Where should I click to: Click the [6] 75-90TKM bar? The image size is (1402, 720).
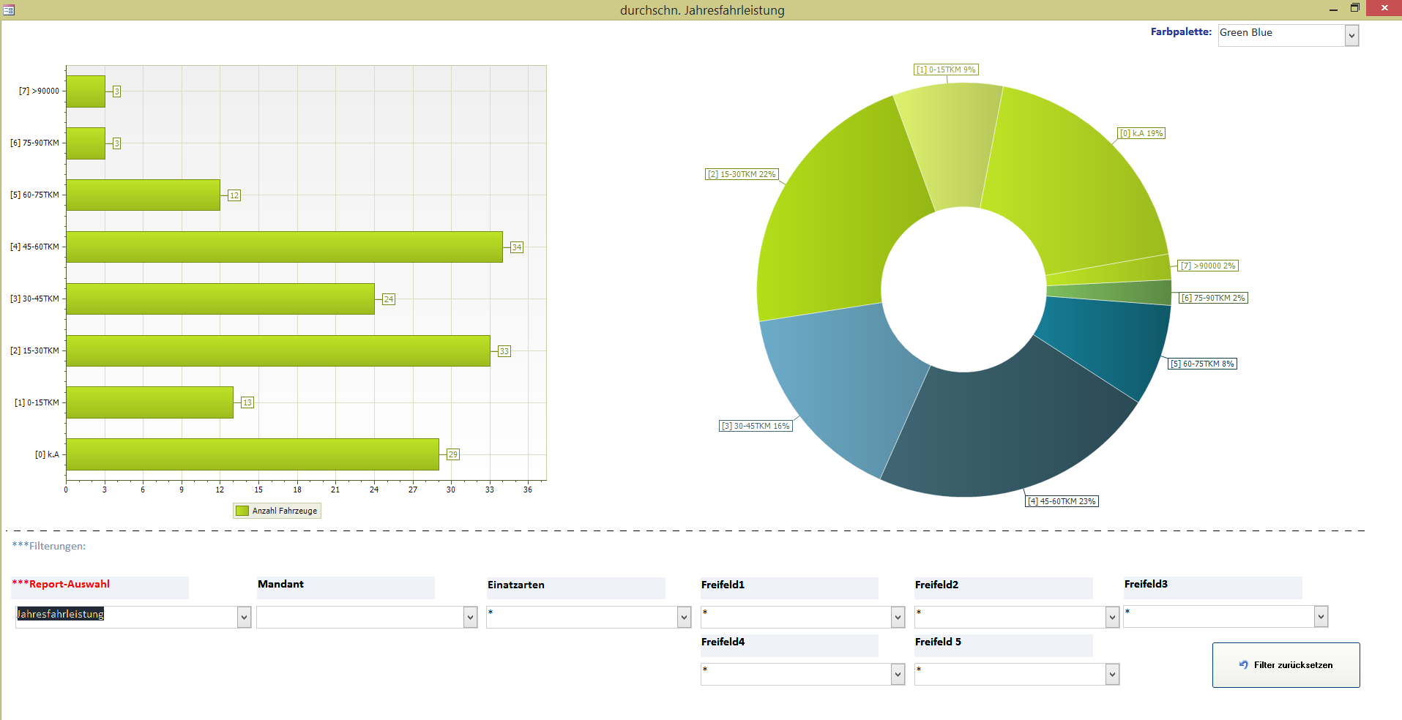(x=86, y=143)
